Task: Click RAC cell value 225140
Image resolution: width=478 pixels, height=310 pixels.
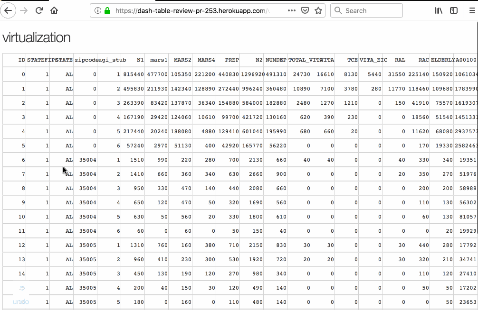Action: pos(419,74)
